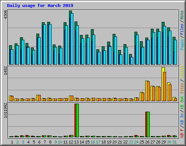Image resolution: width=186 pixels, height=146 pixels.
Task: Click the cyan pages bar for day 20
Action: click(x=116, y=50)
